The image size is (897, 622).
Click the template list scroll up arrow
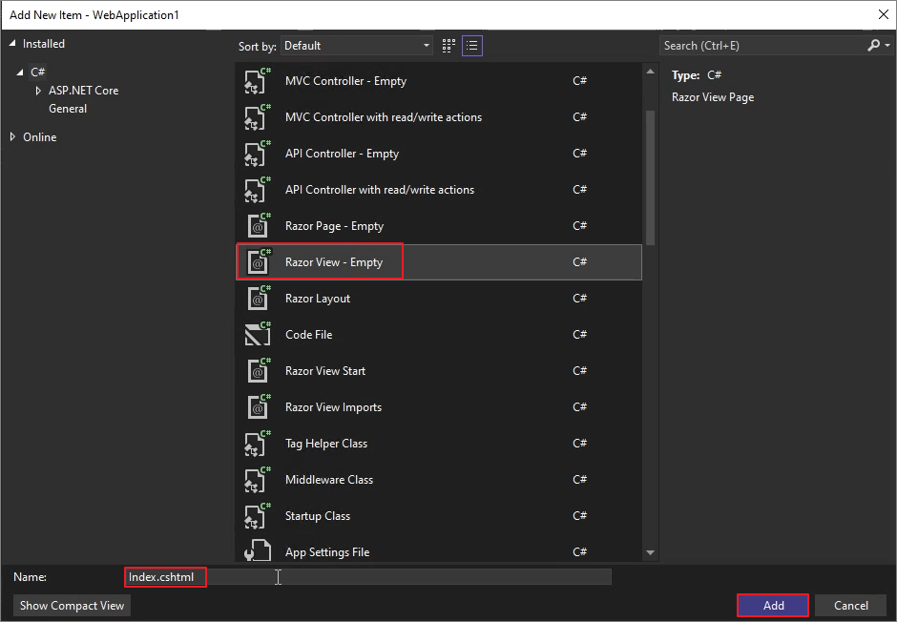(651, 72)
